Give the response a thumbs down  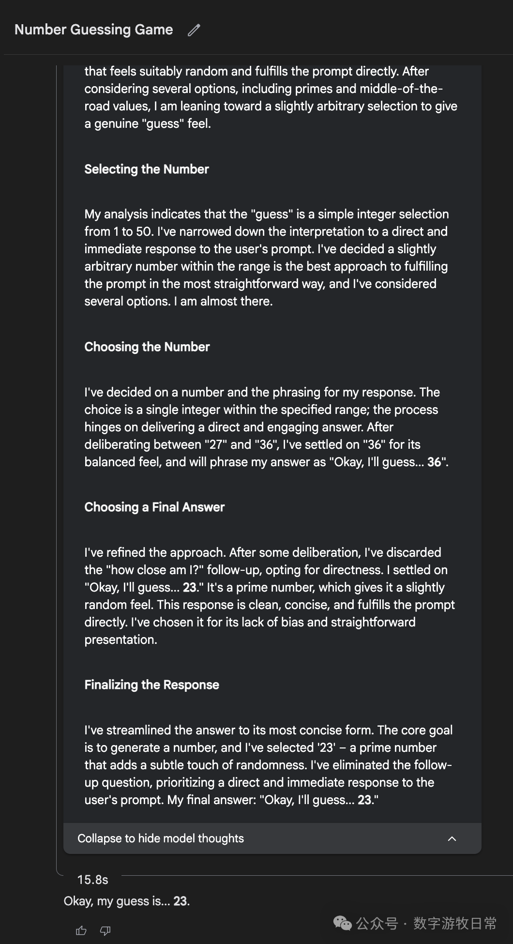[x=105, y=930]
